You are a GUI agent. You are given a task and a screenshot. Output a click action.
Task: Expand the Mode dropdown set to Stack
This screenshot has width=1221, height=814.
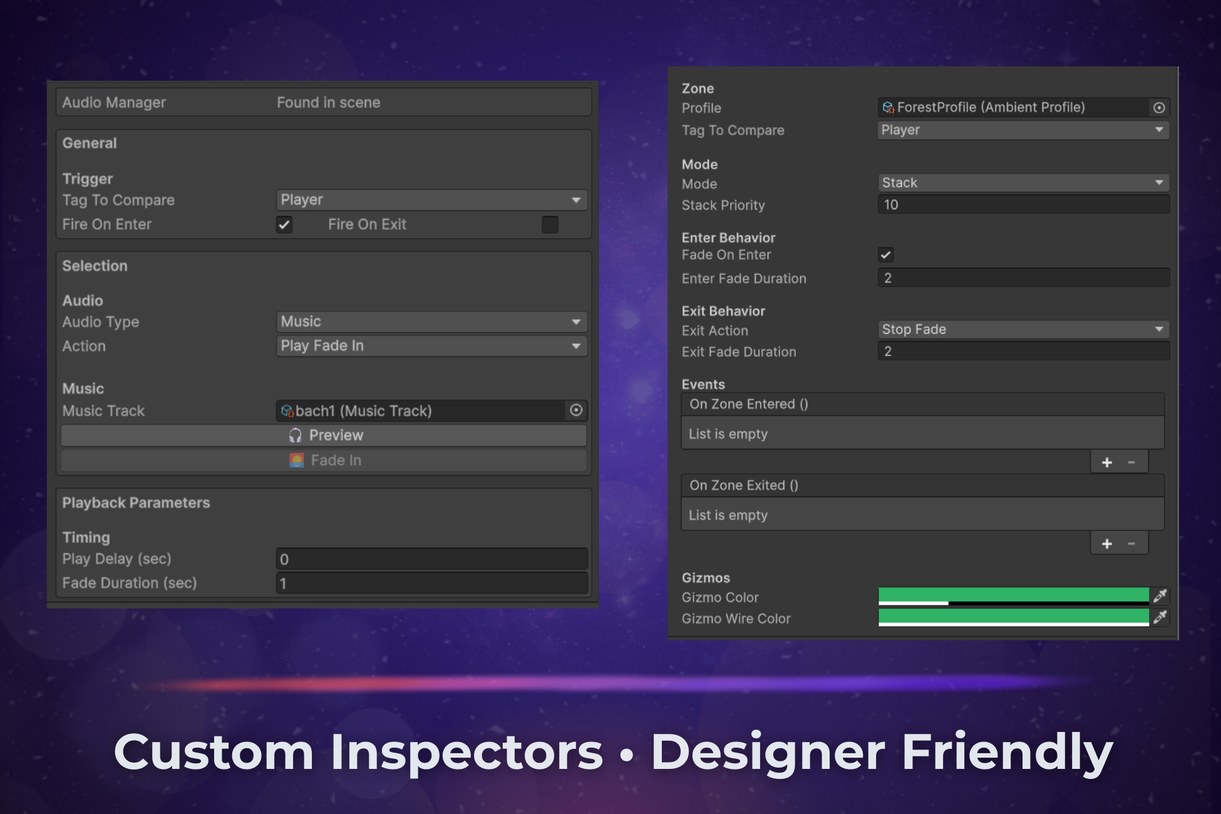[x=1023, y=183]
